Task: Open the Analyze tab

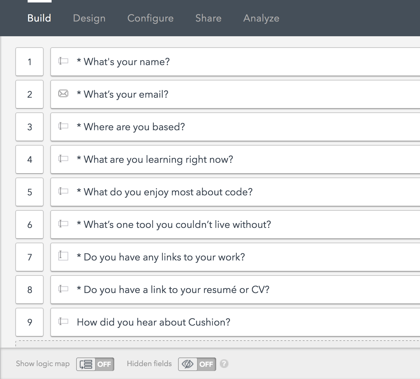Action: tap(261, 18)
